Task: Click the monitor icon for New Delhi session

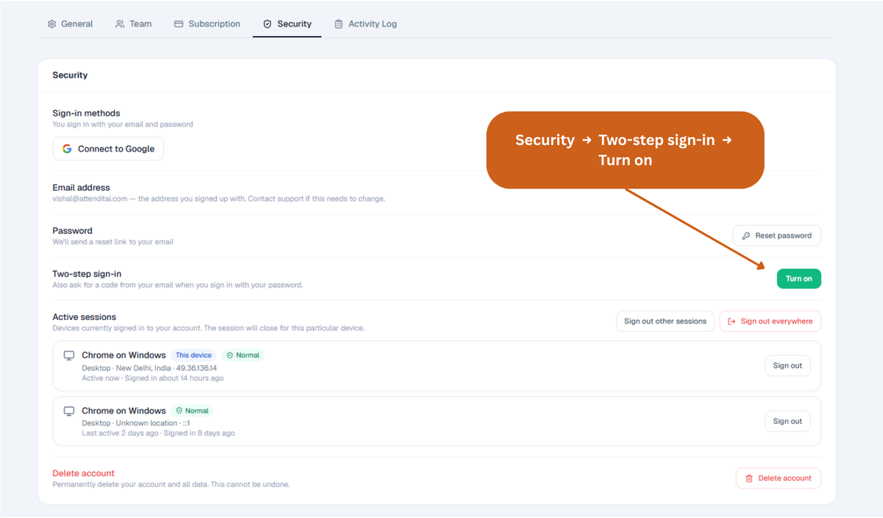Action: pos(69,355)
